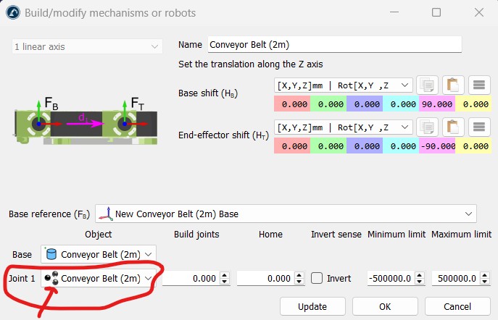Copy the Base shift pose values
This screenshot has width=498, height=320.
pos(426,85)
